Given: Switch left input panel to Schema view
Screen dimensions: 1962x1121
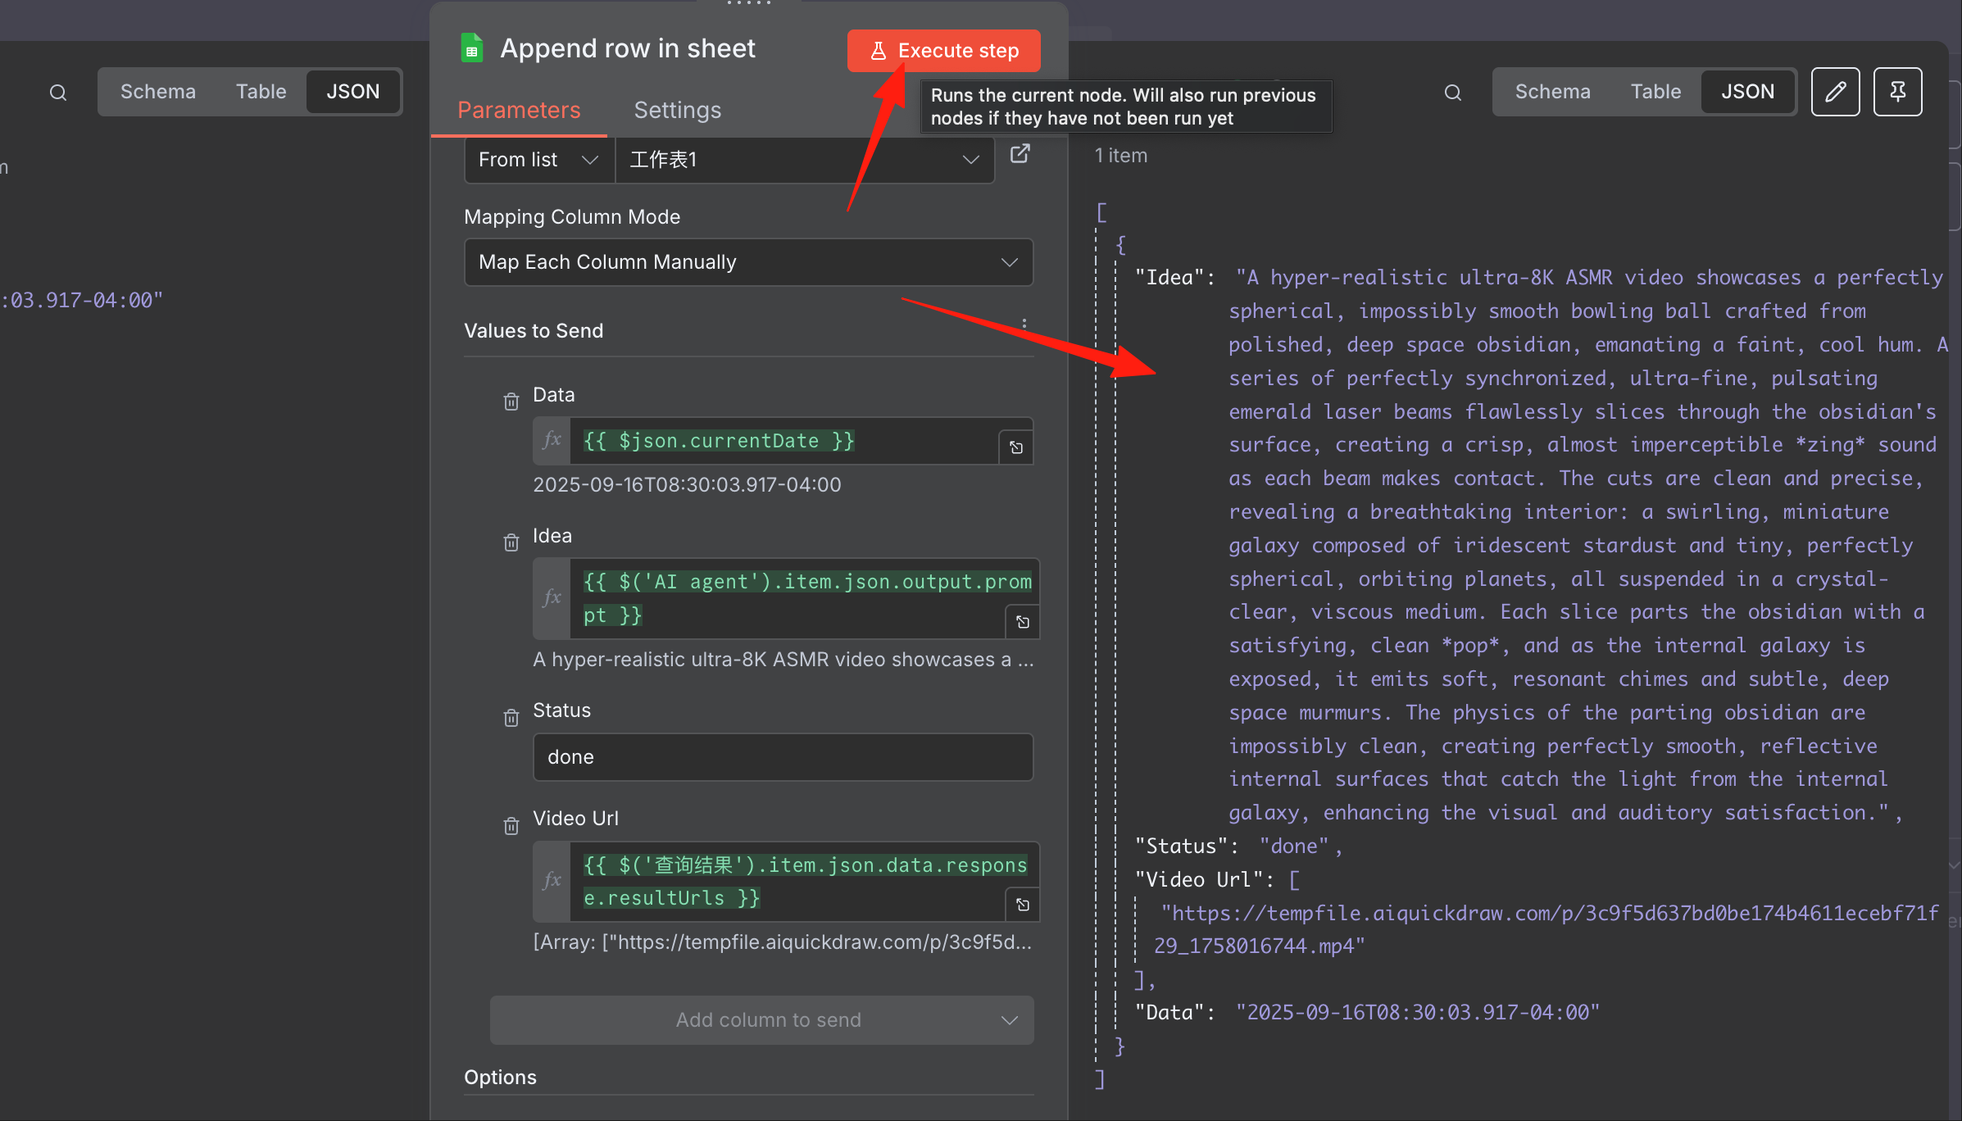Looking at the screenshot, I should (158, 92).
